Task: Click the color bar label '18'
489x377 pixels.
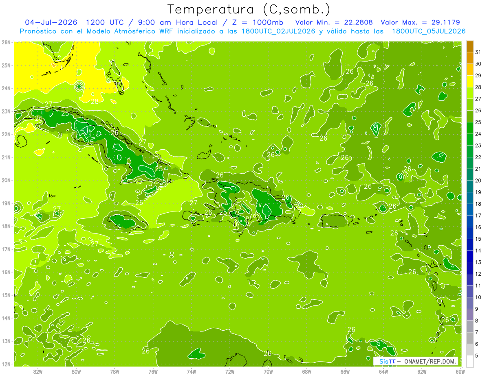Action: coord(478,204)
